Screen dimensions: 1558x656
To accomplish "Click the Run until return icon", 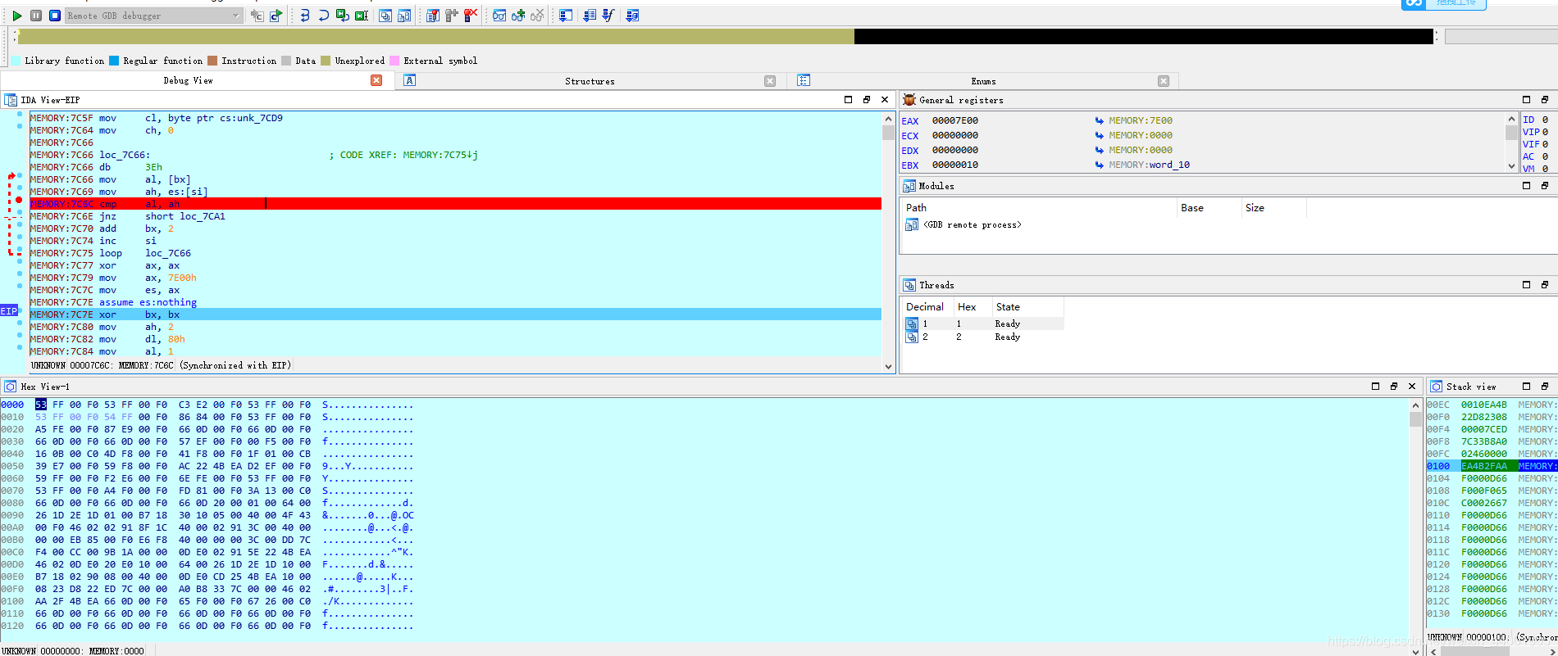I will [342, 16].
